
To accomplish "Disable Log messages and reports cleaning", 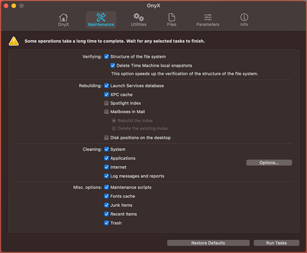I will pyautogui.click(x=107, y=176).
